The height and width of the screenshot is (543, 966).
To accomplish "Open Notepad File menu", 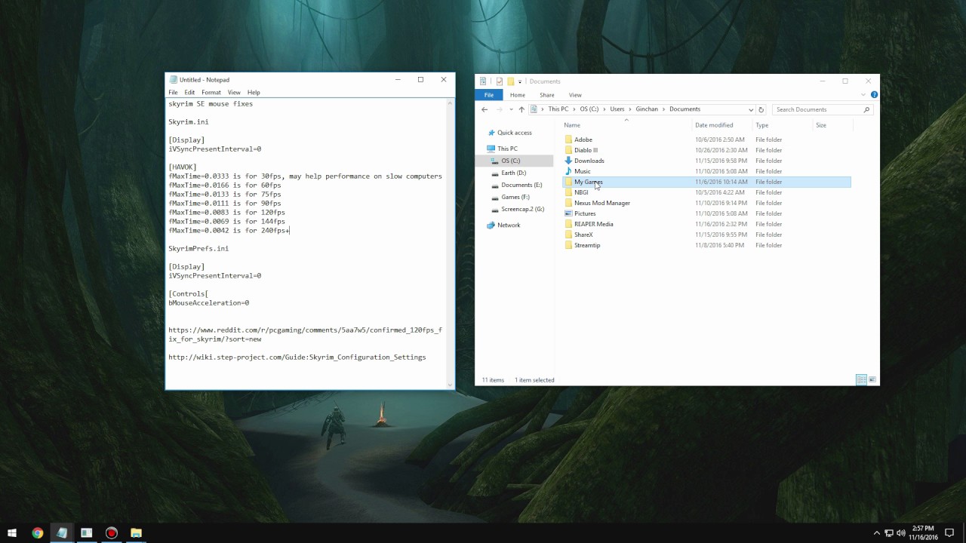I will pyautogui.click(x=173, y=92).
